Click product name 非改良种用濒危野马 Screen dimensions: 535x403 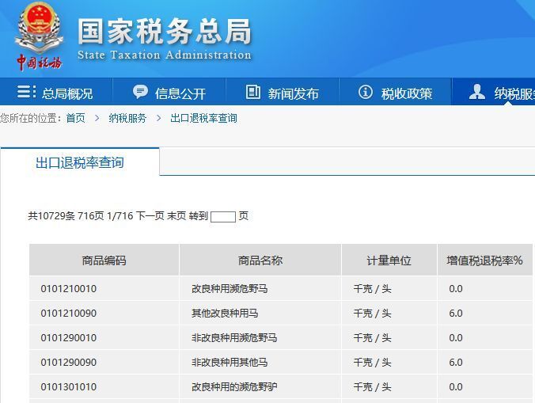pos(234,338)
